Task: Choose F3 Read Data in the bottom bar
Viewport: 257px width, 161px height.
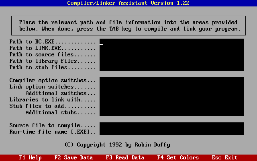Action: (125, 158)
